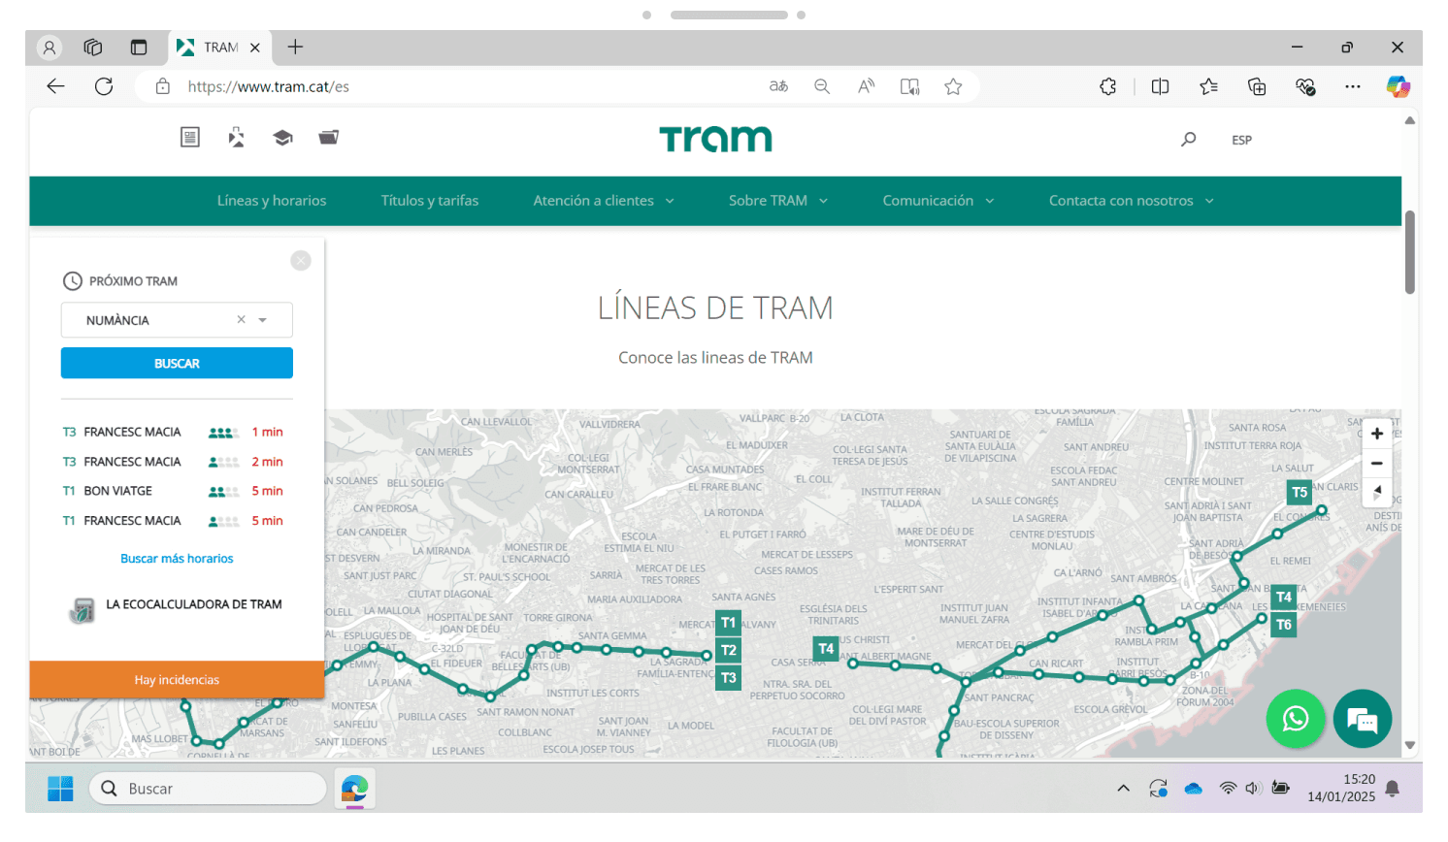The height and width of the screenshot is (842, 1448).
Task: Open Favorites list icon
Action: click(1208, 86)
